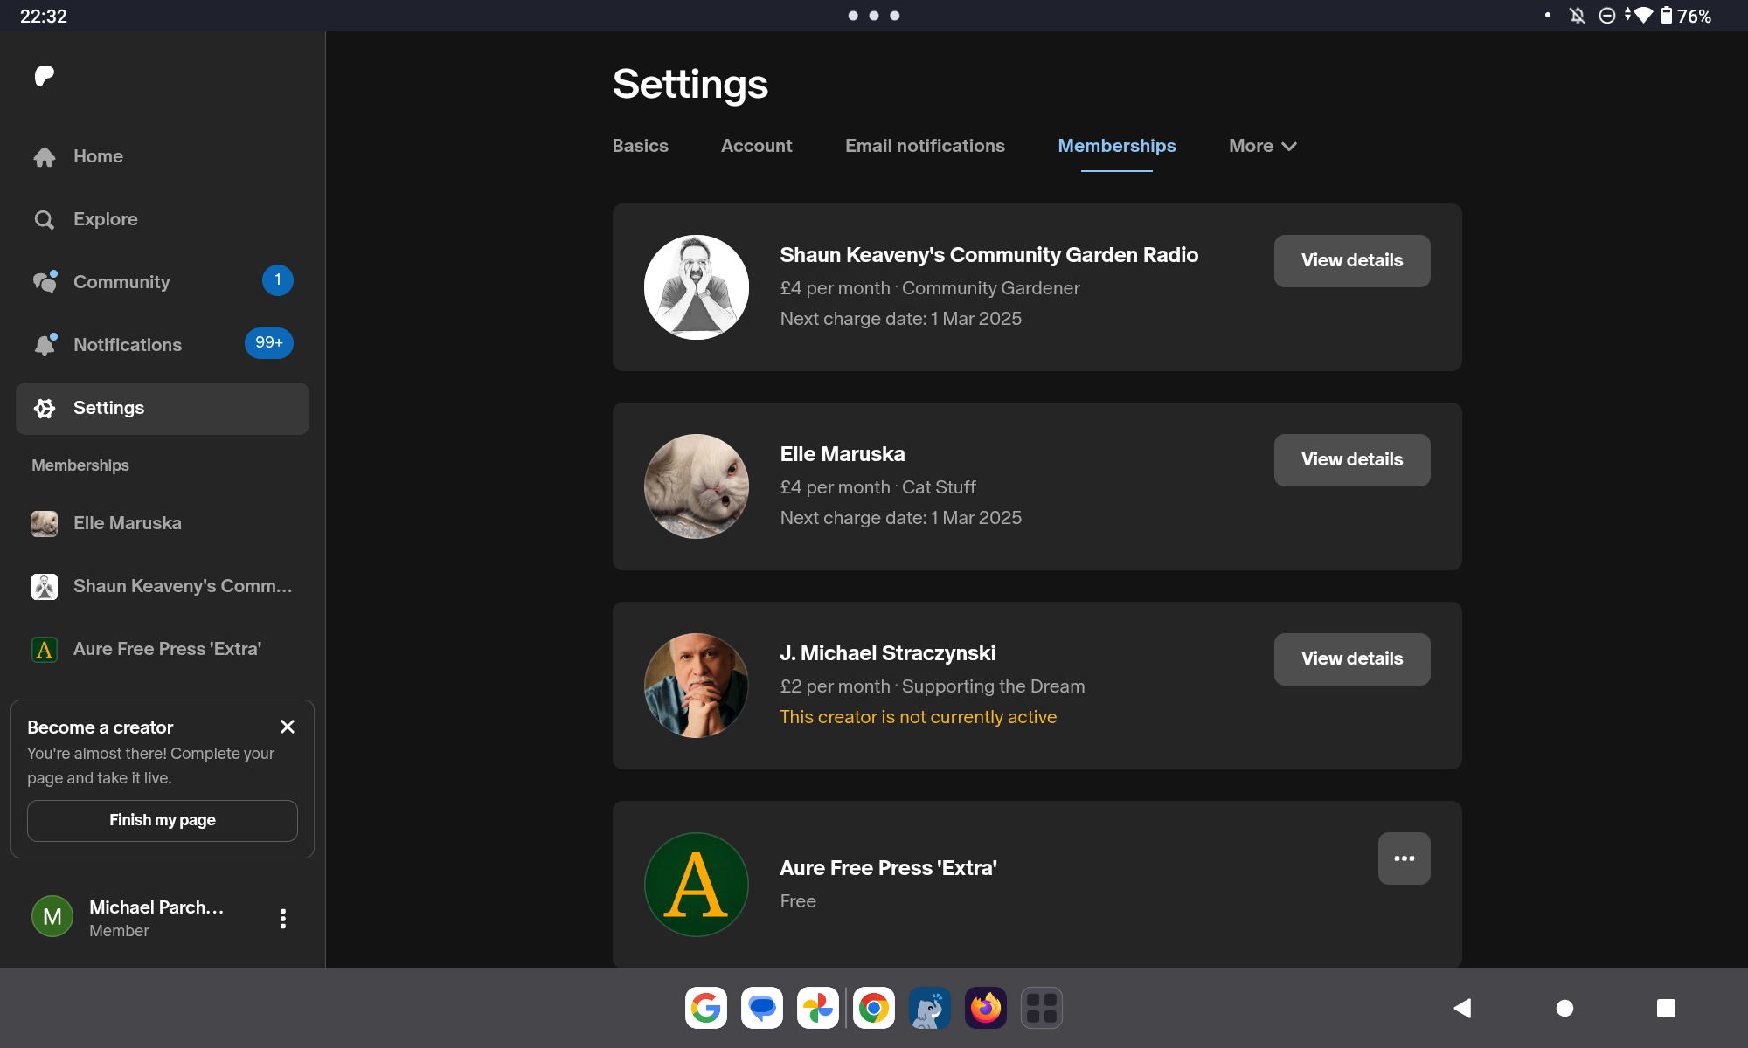Dismiss the Become a creator card

tap(287, 727)
